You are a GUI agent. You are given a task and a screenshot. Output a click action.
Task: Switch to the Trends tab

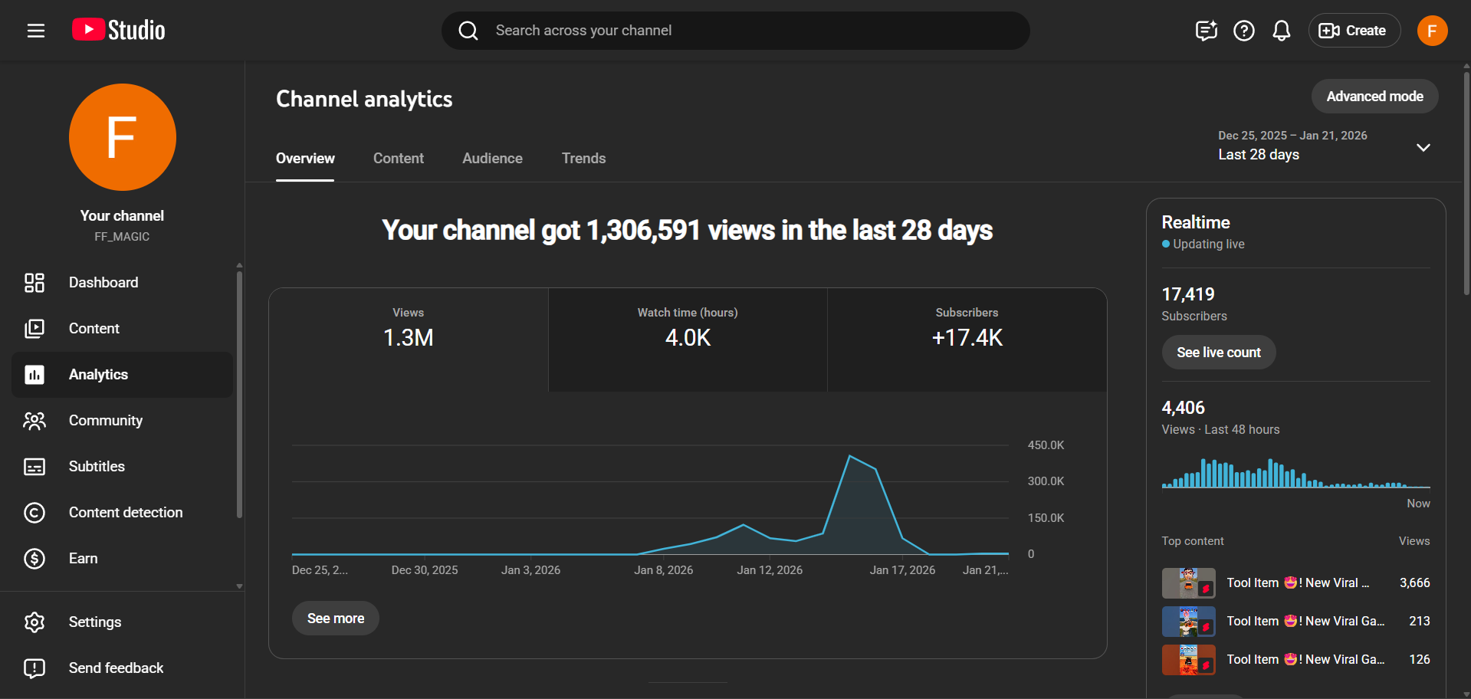tap(583, 159)
